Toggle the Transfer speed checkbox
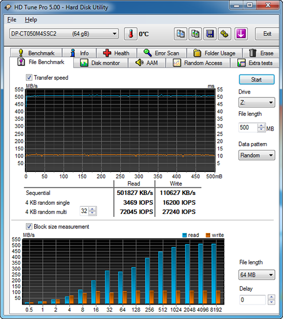283x319 pixels. coord(29,77)
